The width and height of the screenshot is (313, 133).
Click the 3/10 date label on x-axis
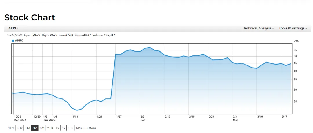click(260, 117)
